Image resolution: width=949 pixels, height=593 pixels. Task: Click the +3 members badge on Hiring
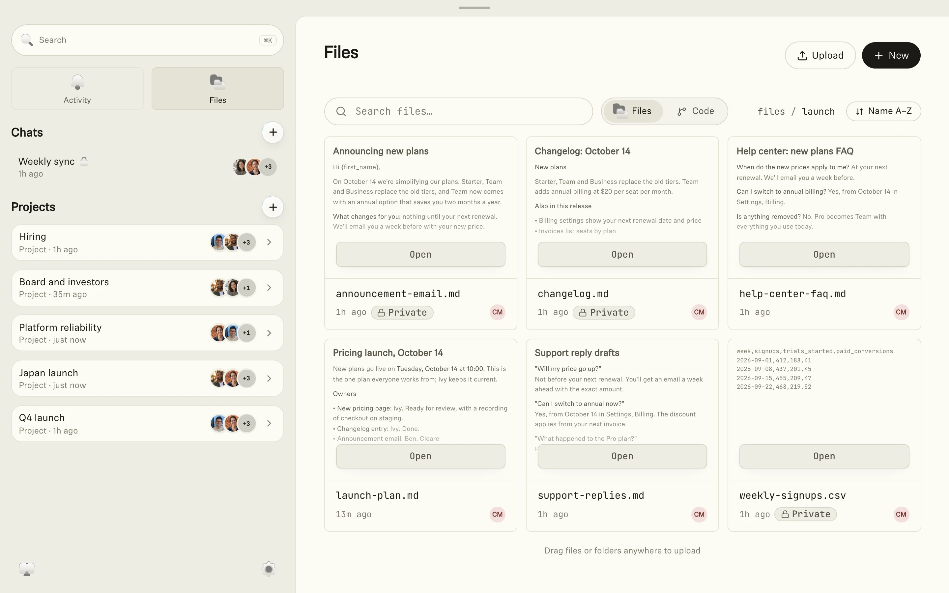click(246, 242)
